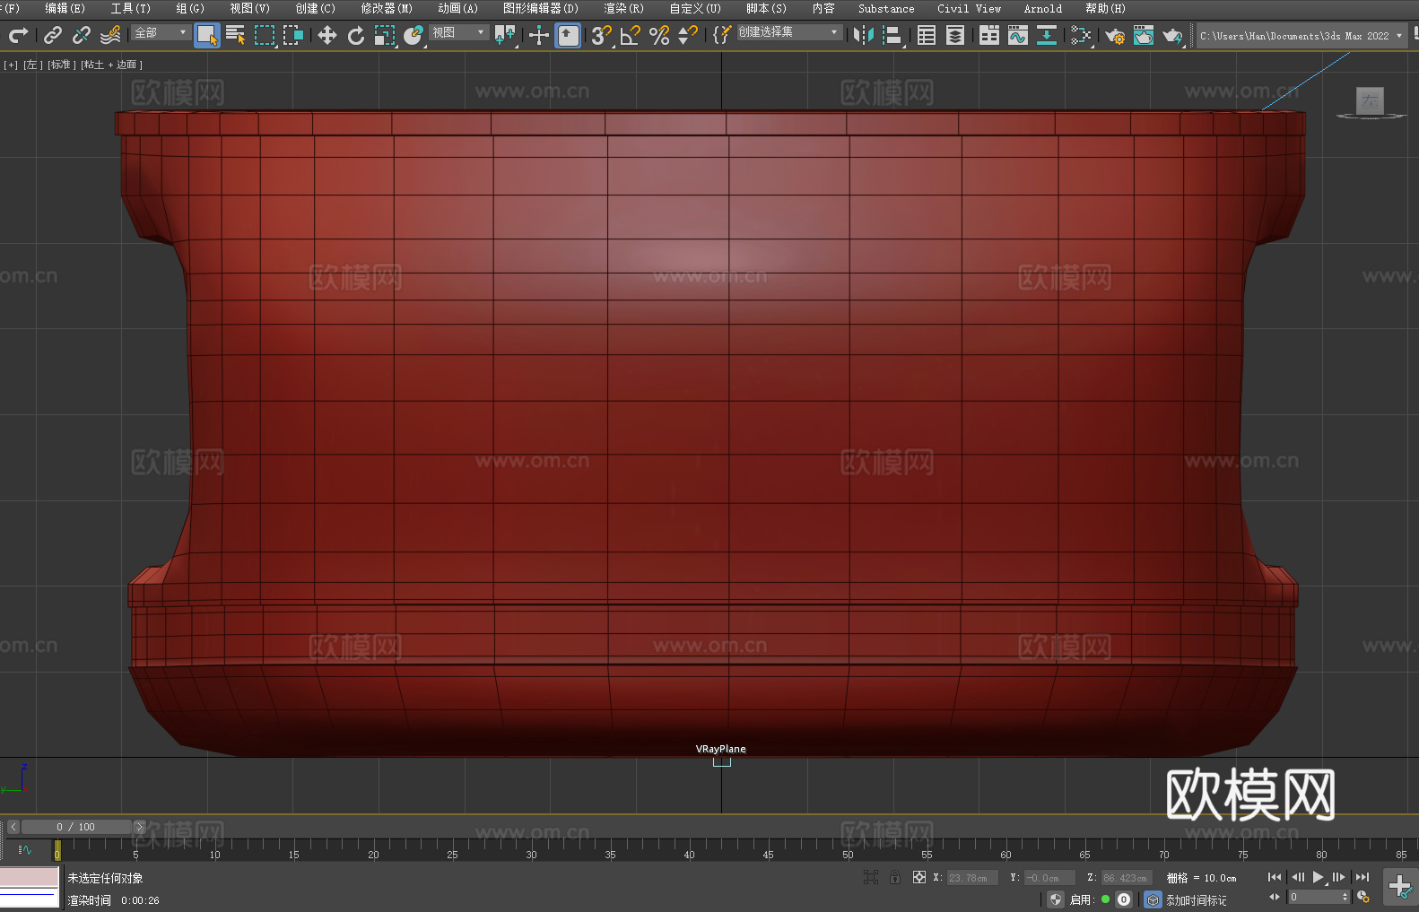Viewport: 1419px width, 912px height.
Task: Open 创建选择集 named selection dropdown
Action: tap(789, 32)
